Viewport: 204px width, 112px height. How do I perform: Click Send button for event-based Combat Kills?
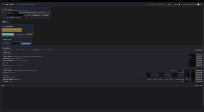(199, 74)
